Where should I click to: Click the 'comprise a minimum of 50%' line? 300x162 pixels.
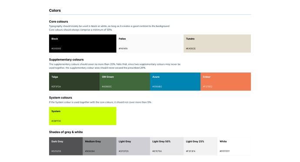point(80,30)
